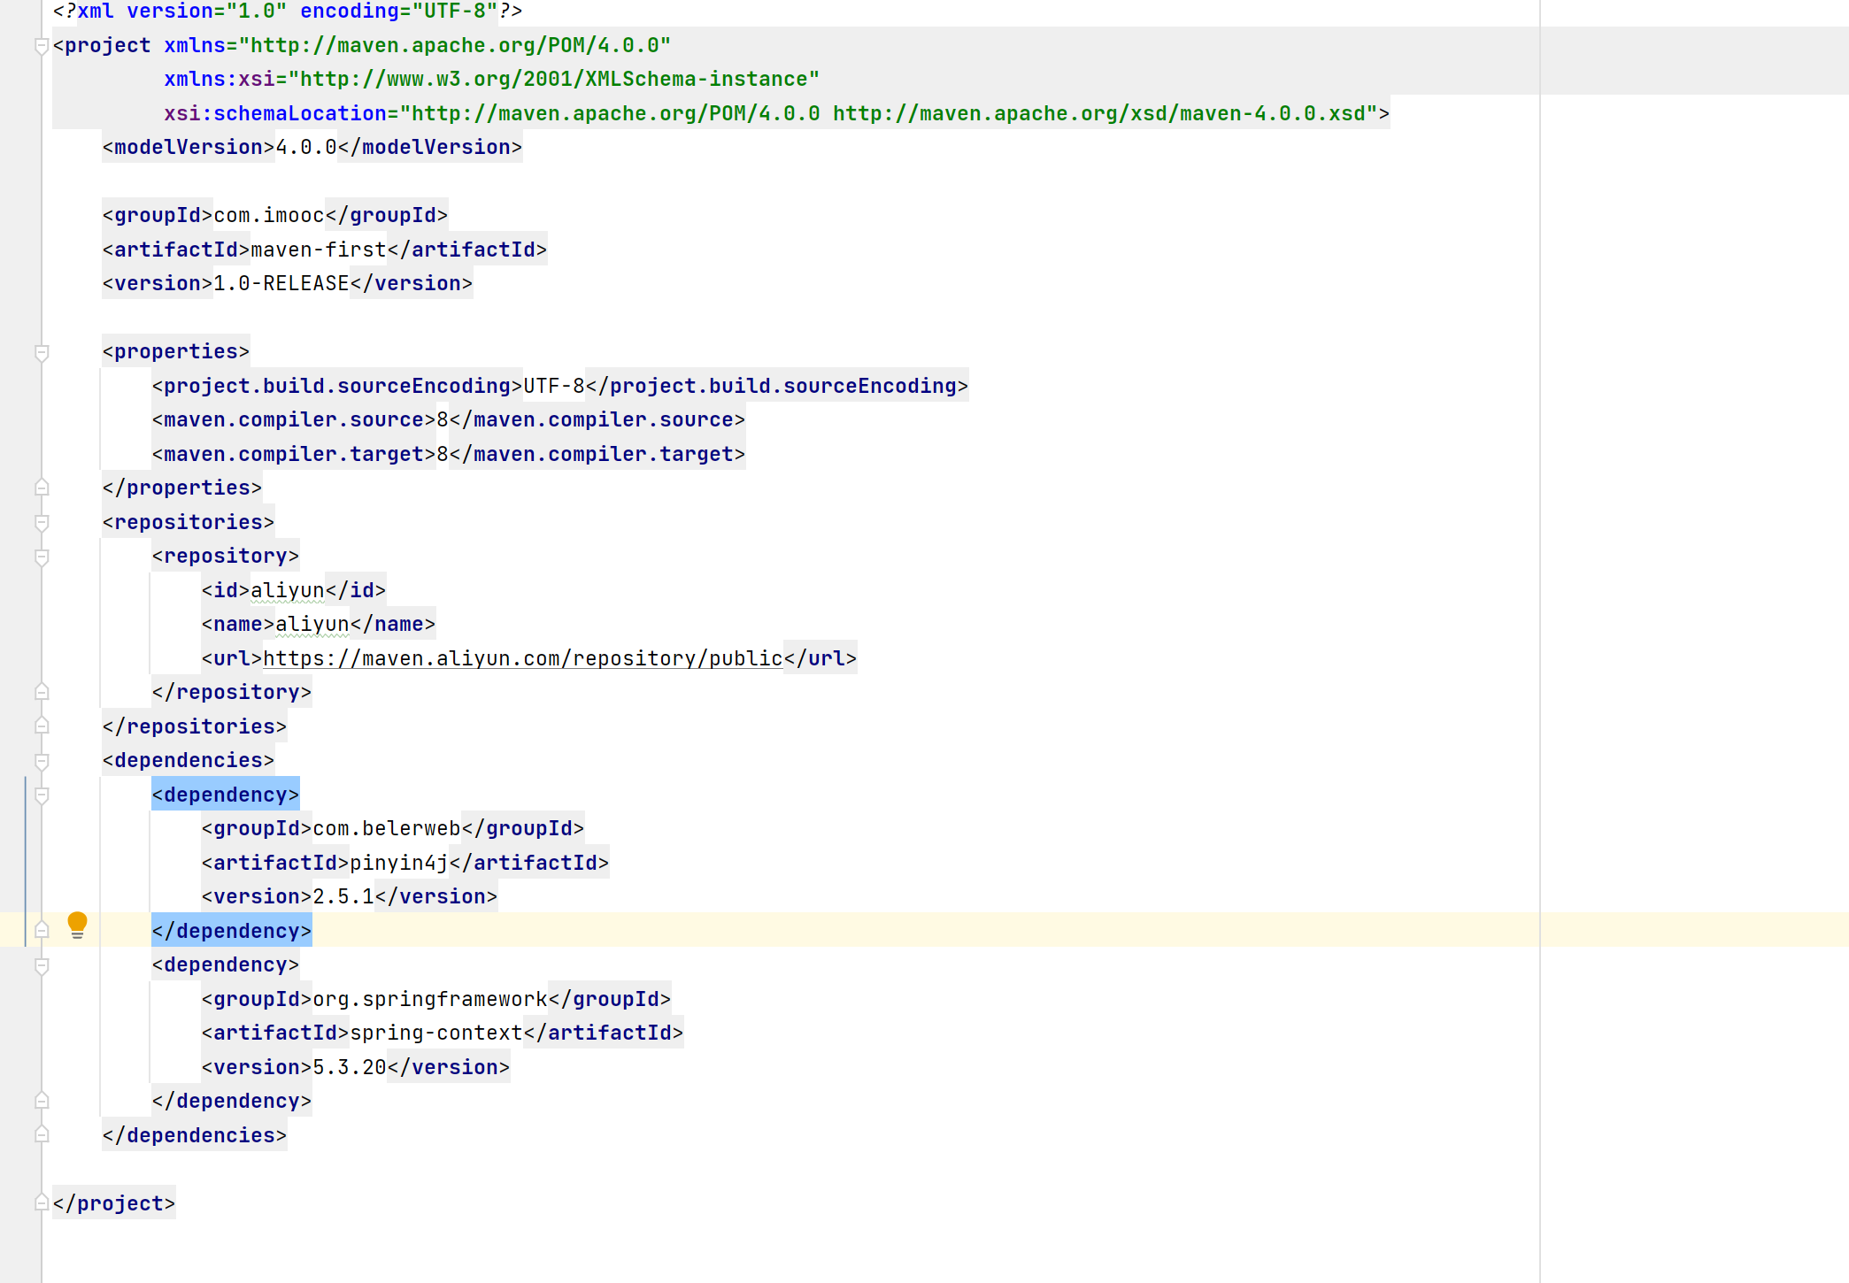Click fold marker at closing project tag
This screenshot has height=1283, width=1849.
coord(41,1203)
